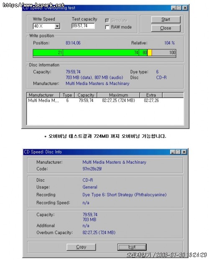The image size is (209, 260).
Task: Click the 02:27.26 extra cell
Action: coord(151,100)
